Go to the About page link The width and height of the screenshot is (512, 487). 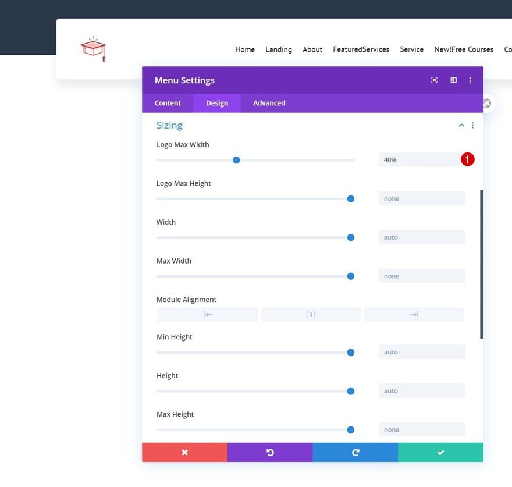(x=312, y=49)
